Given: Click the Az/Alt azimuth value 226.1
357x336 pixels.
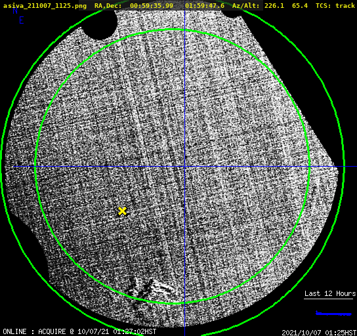Looking at the screenshot, I should tap(274, 5).
